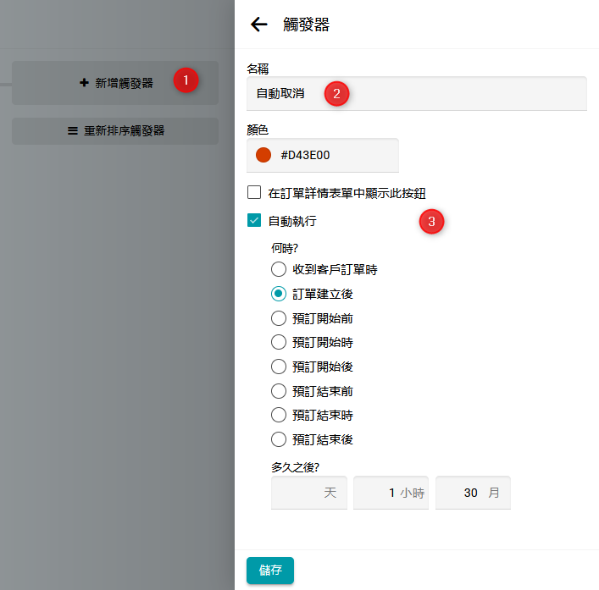Click the red step 3 marker
Screen dimensions: 599x590
(432, 223)
